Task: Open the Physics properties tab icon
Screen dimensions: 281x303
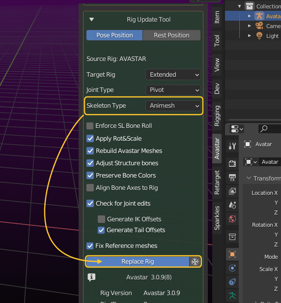Action: coord(232,268)
